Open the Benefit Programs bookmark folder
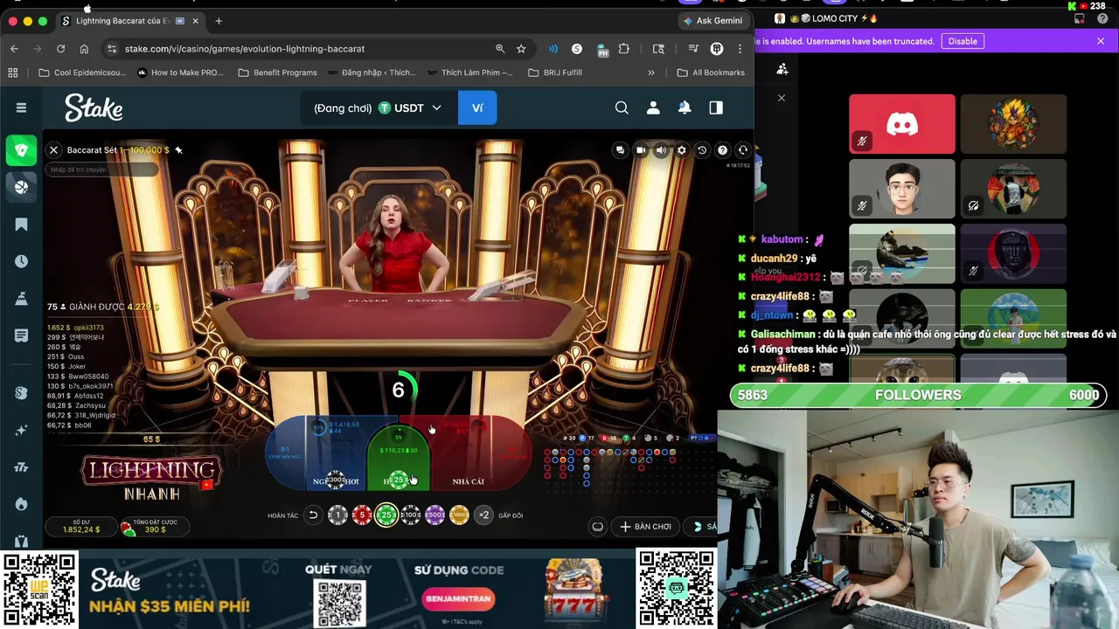This screenshot has height=629, width=1119. tap(277, 73)
